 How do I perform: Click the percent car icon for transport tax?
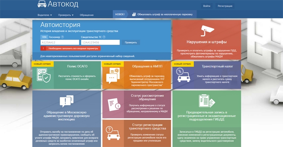[183, 75]
